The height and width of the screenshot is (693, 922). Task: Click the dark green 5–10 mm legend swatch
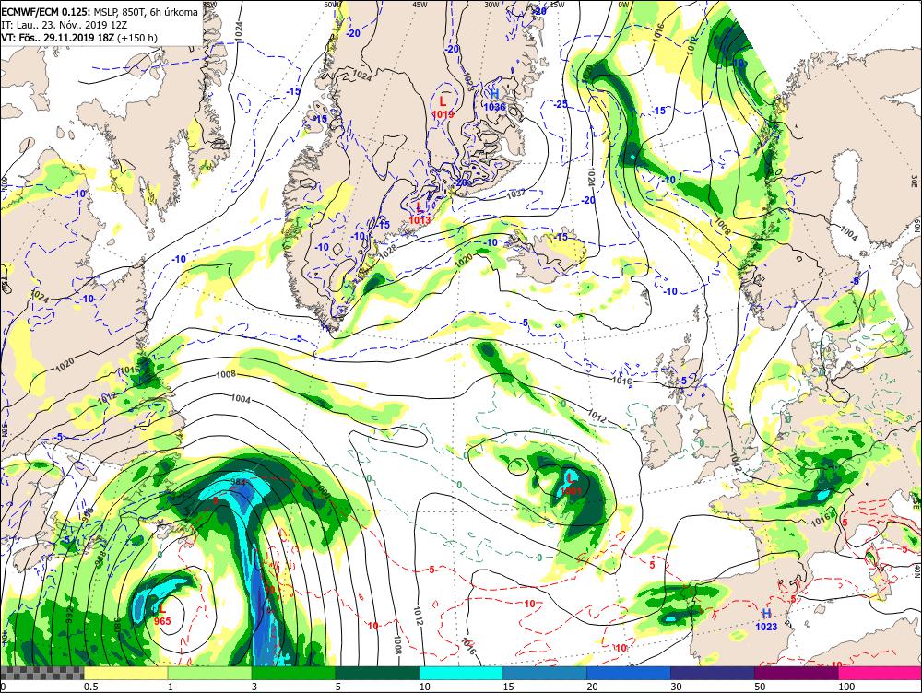377,673
